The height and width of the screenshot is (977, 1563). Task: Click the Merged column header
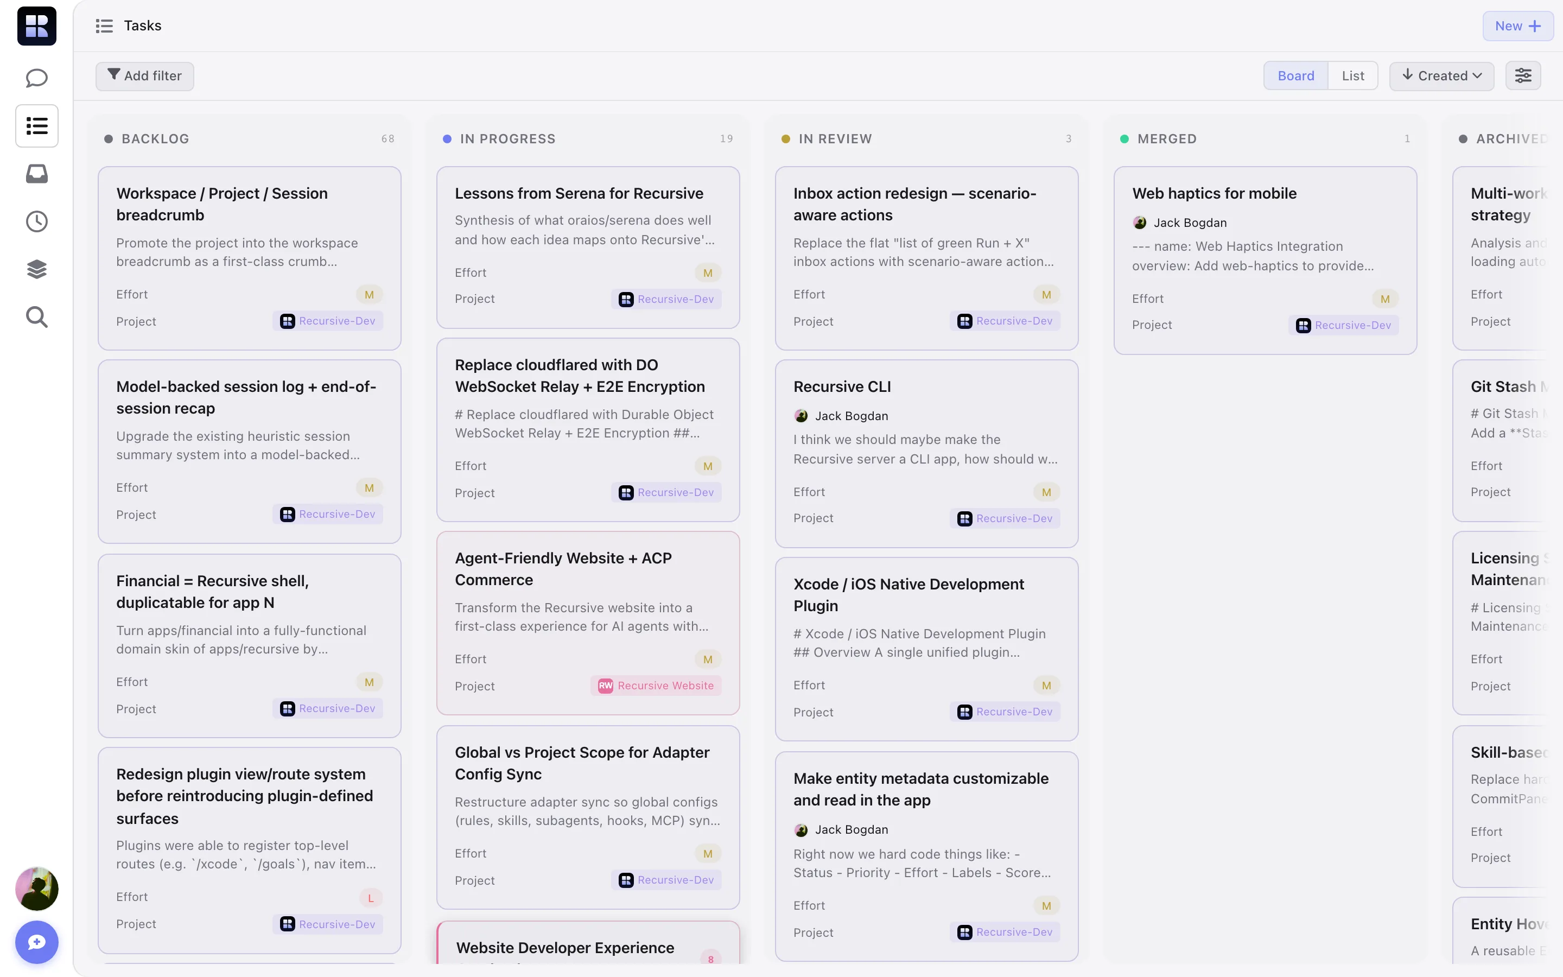1167,139
